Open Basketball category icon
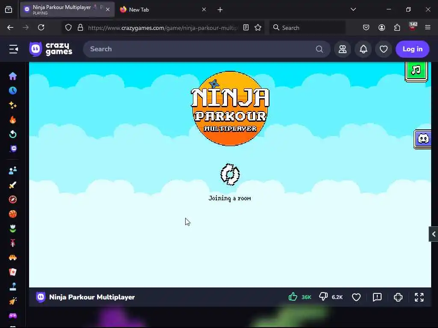 pos(13,214)
